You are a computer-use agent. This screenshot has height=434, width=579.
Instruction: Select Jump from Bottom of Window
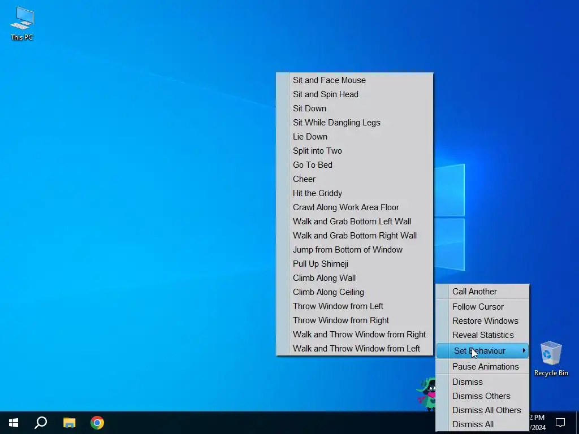(x=355, y=250)
